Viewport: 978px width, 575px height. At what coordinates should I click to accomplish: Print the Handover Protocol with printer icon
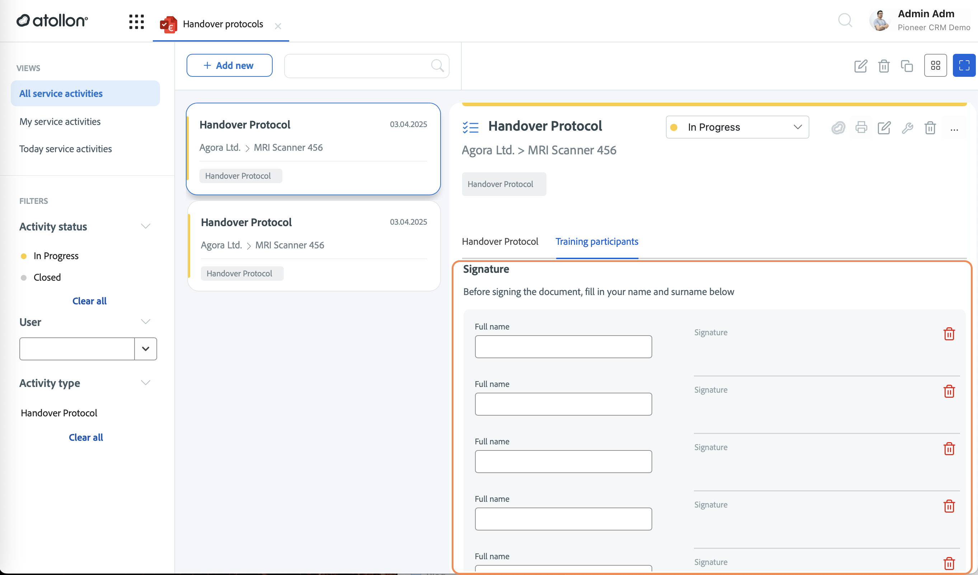861,127
